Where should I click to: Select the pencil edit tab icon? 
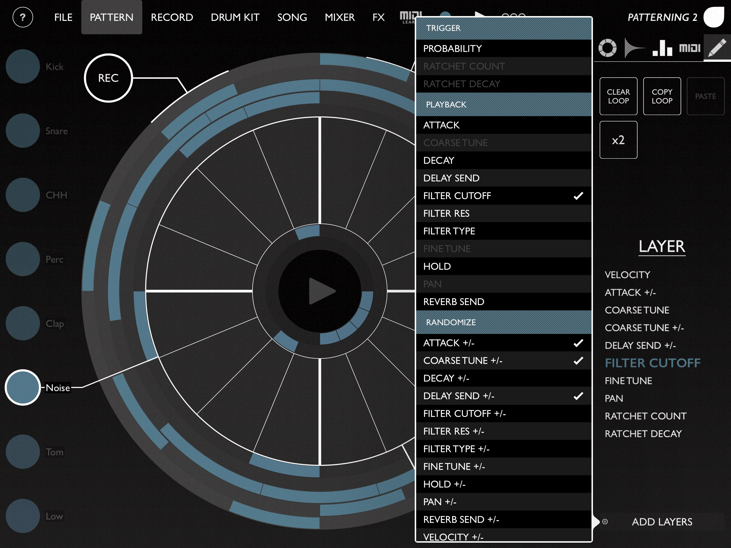coord(717,48)
